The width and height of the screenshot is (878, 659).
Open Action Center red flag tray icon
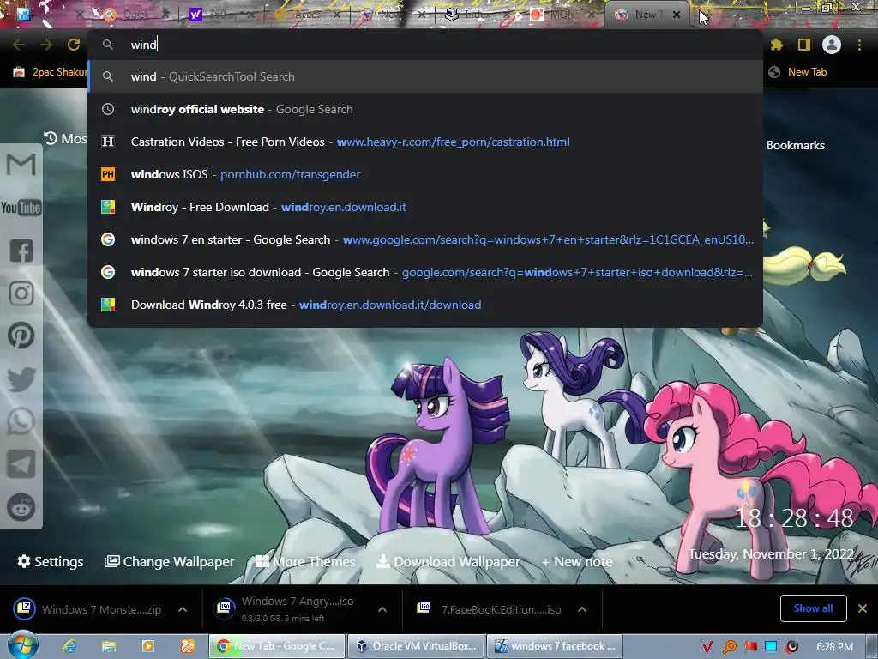coord(751,647)
